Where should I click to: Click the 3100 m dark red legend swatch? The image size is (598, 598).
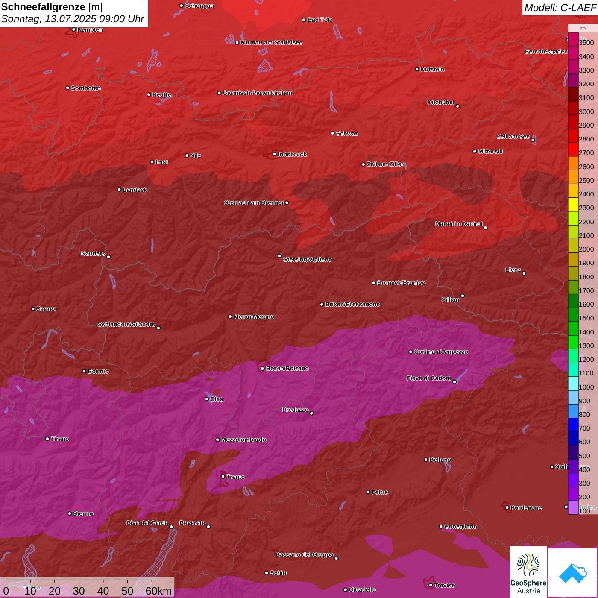click(573, 94)
